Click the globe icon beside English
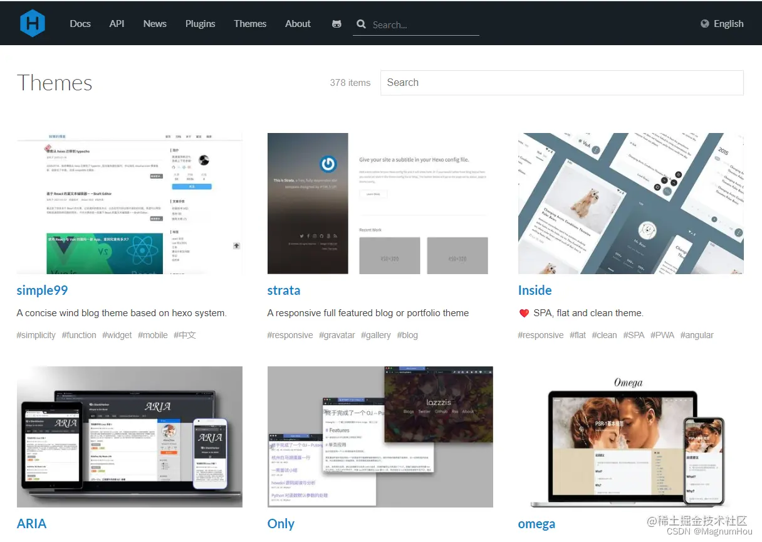 [x=705, y=24]
